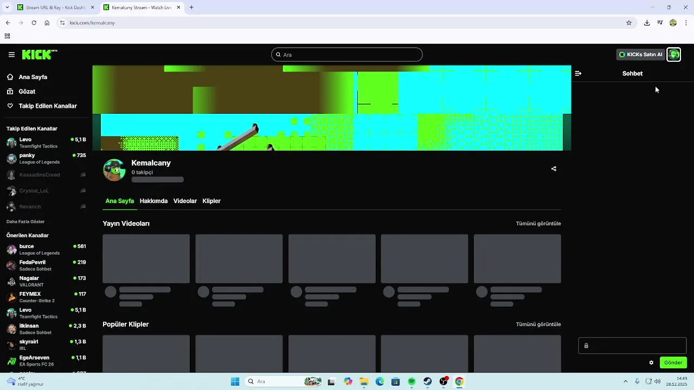
Task: Open the browser downloads icon
Action: 647,23
